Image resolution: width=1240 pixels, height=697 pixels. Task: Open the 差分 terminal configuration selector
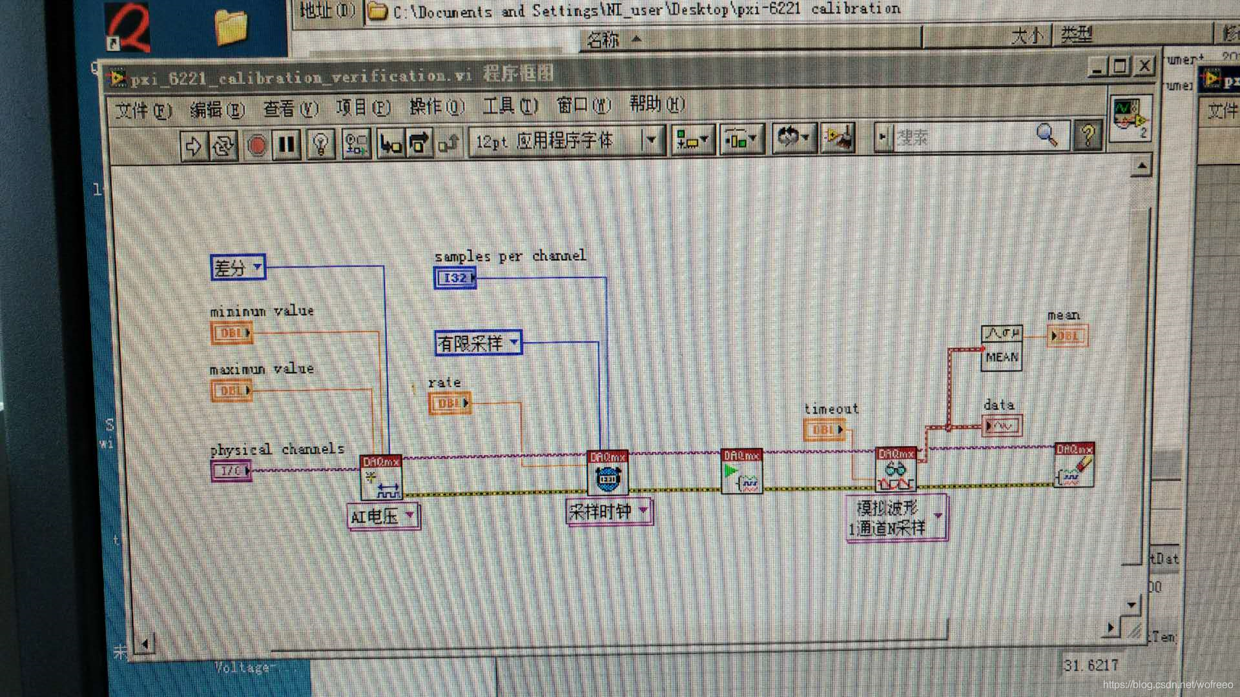[x=238, y=267]
